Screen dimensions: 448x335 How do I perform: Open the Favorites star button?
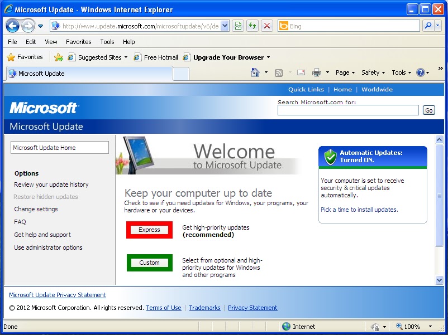click(25, 57)
